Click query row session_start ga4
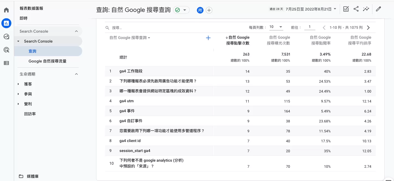Image resolution: width=394 pixels, height=181 pixels. coord(135,151)
